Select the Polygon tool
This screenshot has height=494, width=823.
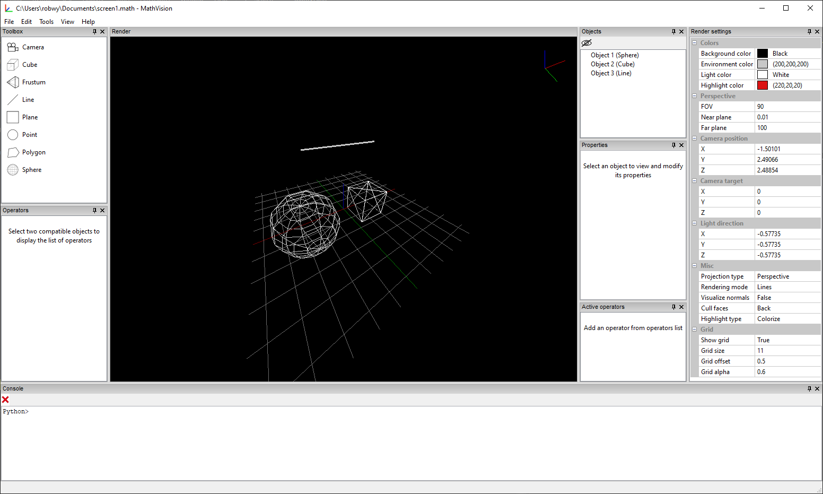tap(33, 152)
